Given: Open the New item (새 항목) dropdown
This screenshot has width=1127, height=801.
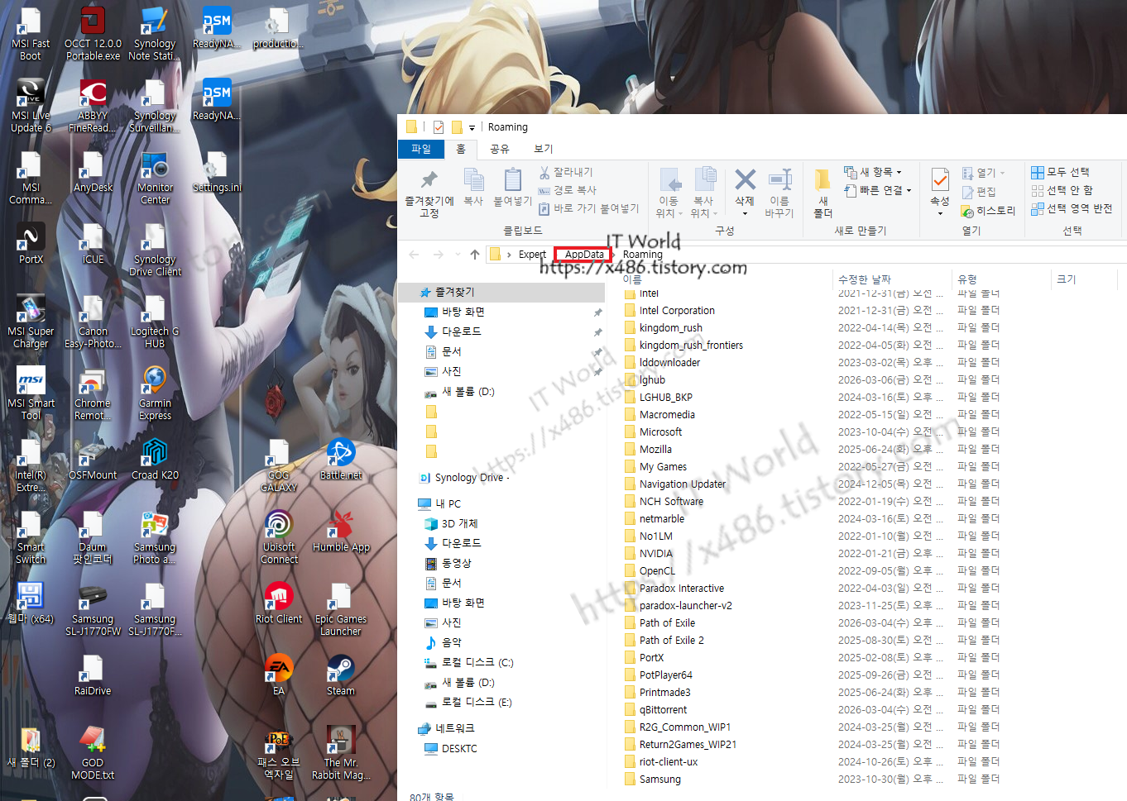Looking at the screenshot, I should tap(873, 172).
